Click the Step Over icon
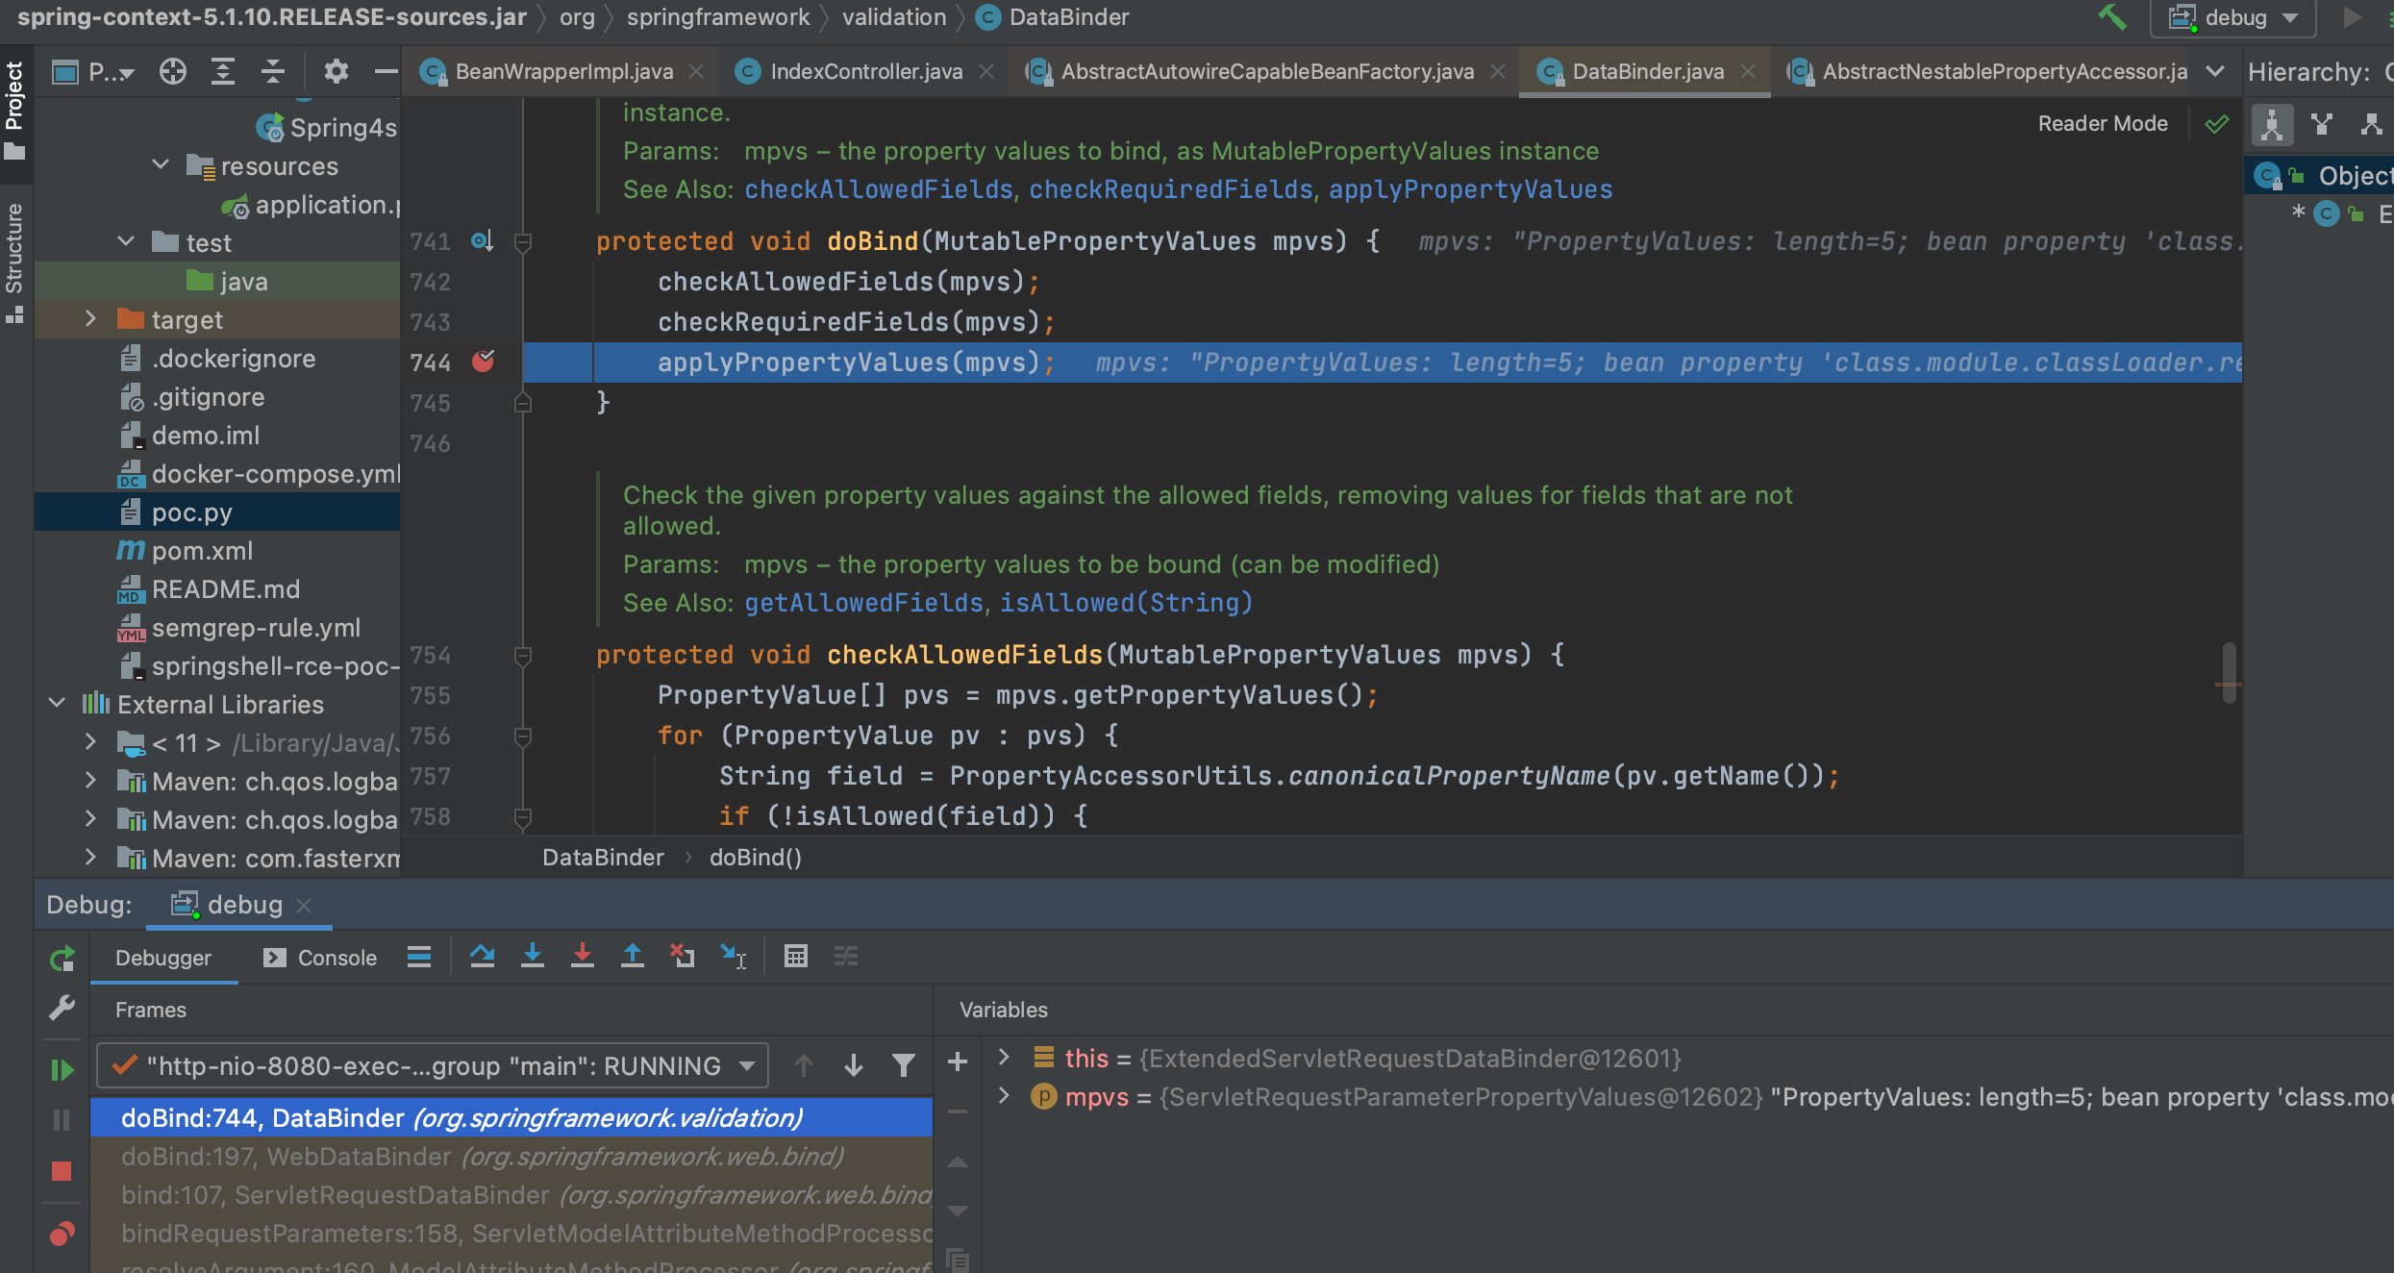2394x1273 pixels. coord(483,957)
